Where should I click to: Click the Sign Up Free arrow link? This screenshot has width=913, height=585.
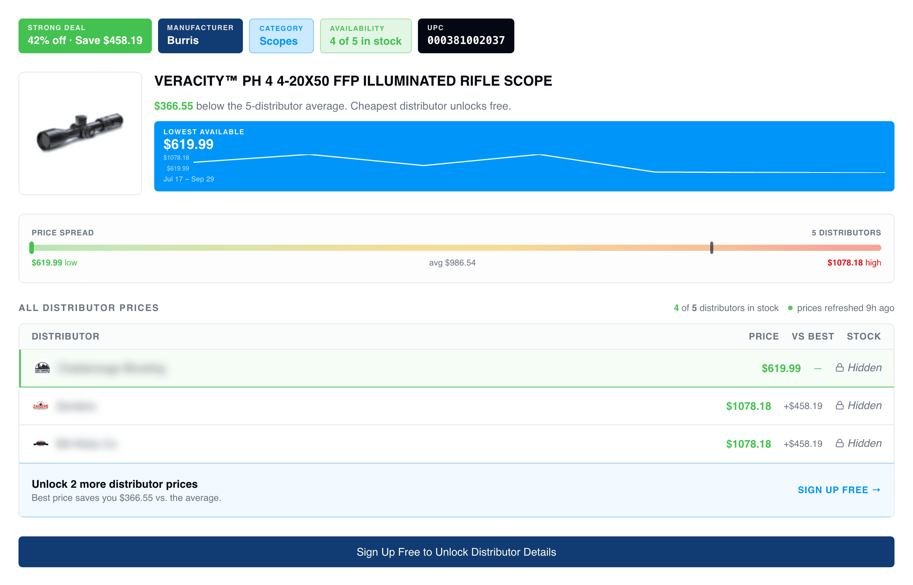[839, 490]
